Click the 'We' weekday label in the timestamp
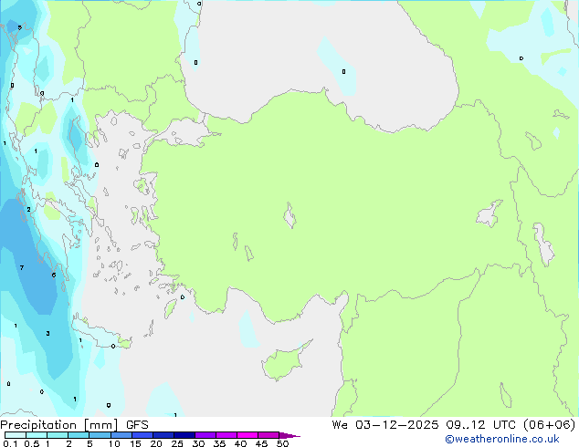The image size is (579, 447). (340, 424)
